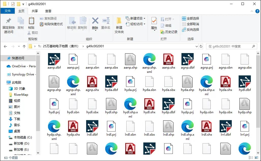
Task: Open the File (文件) tab
Action: [8, 11]
